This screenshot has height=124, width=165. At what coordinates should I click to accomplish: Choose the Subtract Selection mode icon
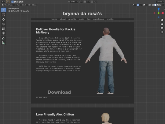[x=17, y=2]
